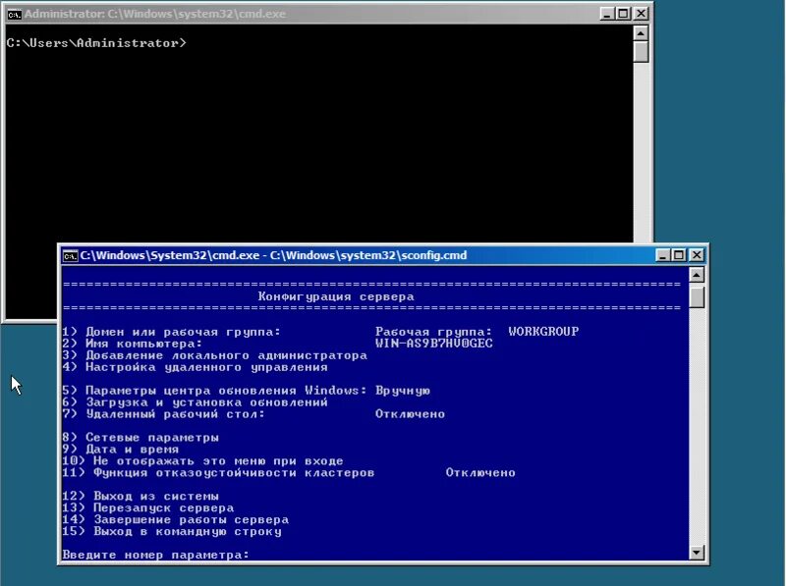Click option 9 'Дата и время'

coord(120,450)
